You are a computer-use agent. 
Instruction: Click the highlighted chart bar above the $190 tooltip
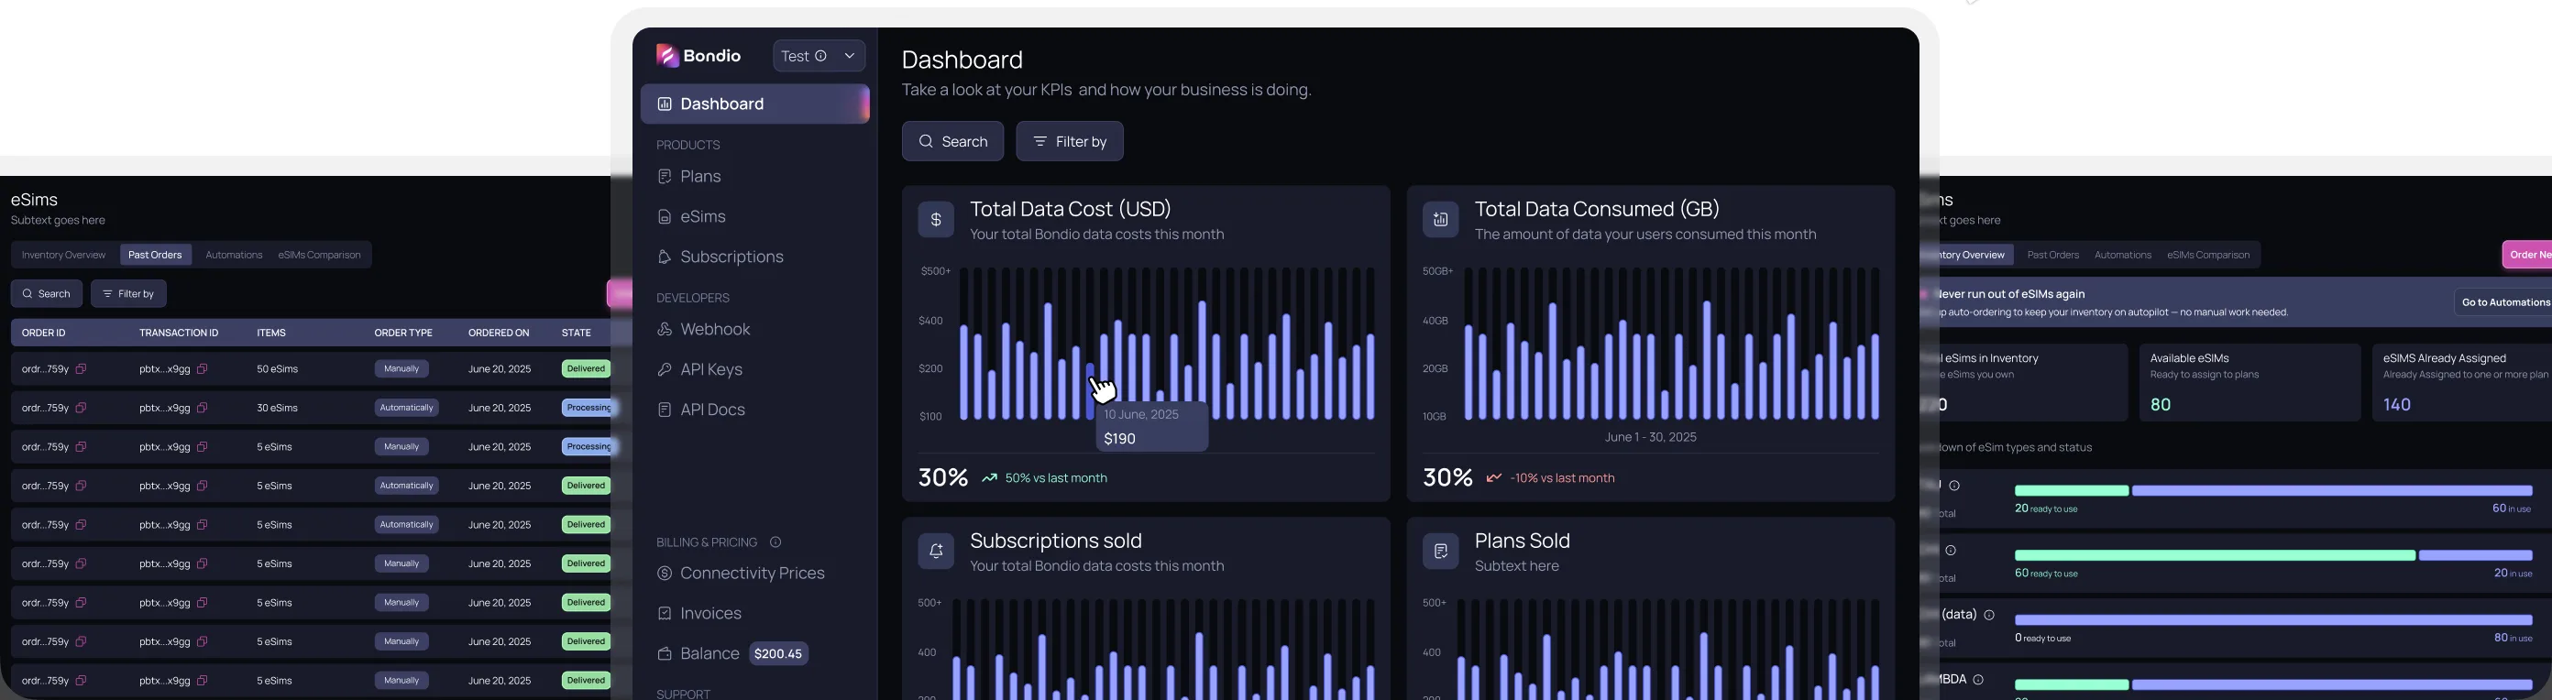[x=1091, y=392]
